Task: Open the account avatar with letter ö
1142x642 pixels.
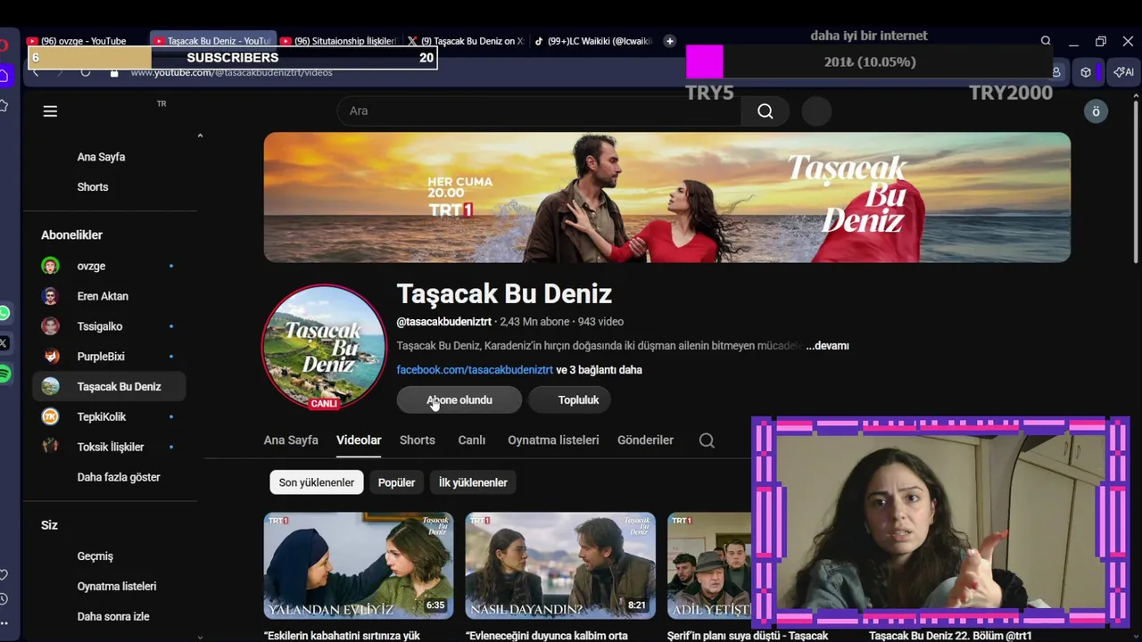Action: [1096, 111]
